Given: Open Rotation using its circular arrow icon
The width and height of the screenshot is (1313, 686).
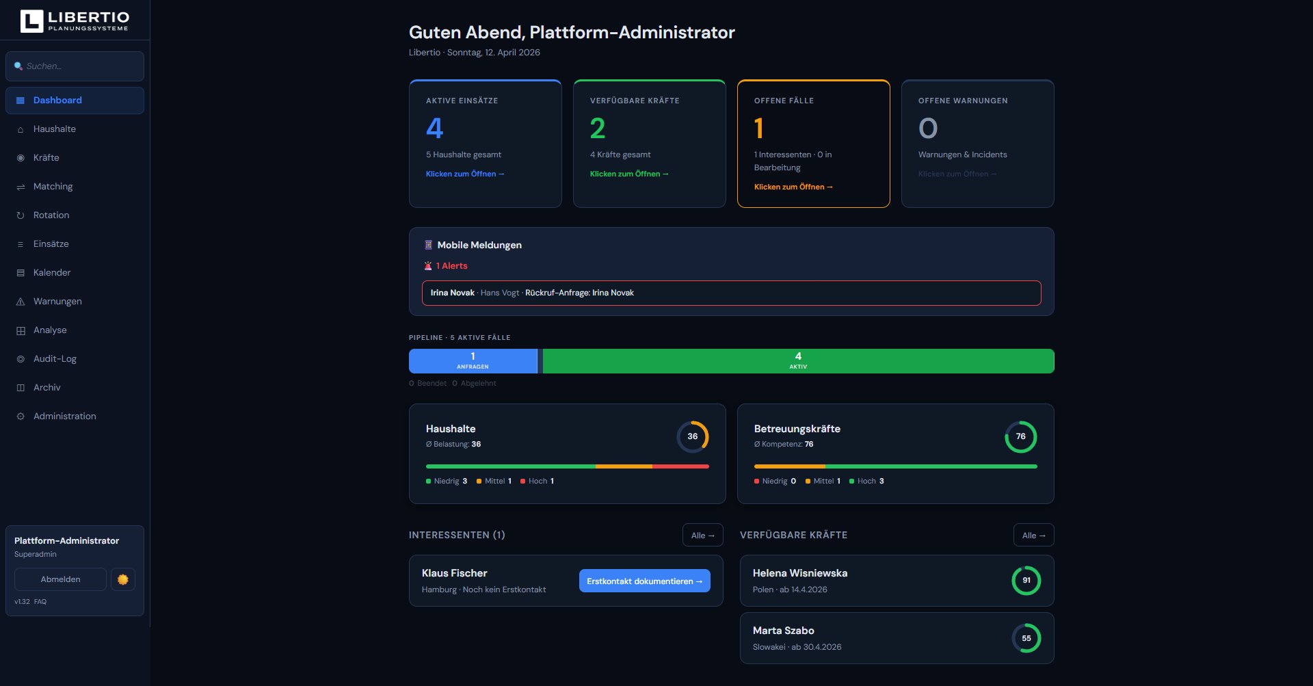Looking at the screenshot, I should point(20,215).
